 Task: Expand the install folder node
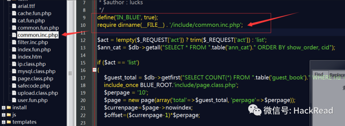(3, 108)
